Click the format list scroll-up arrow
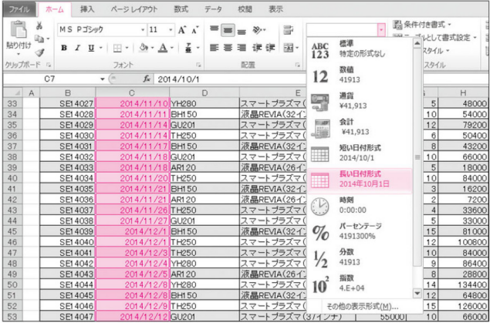 tap(417, 42)
